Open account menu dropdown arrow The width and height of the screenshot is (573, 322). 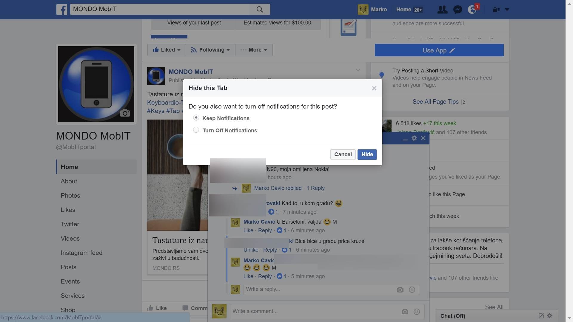[507, 10]
